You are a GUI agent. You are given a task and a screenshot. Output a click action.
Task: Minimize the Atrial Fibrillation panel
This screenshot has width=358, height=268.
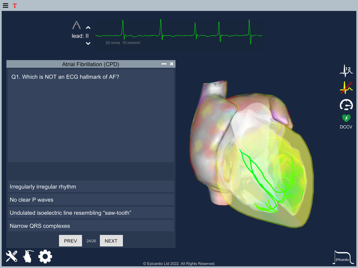[x=164, y=64]
